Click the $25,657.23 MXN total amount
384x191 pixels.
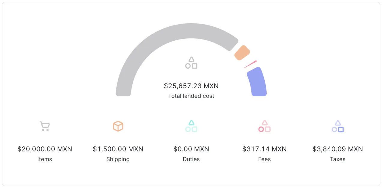pyautogui.click(x=191, y=86)
